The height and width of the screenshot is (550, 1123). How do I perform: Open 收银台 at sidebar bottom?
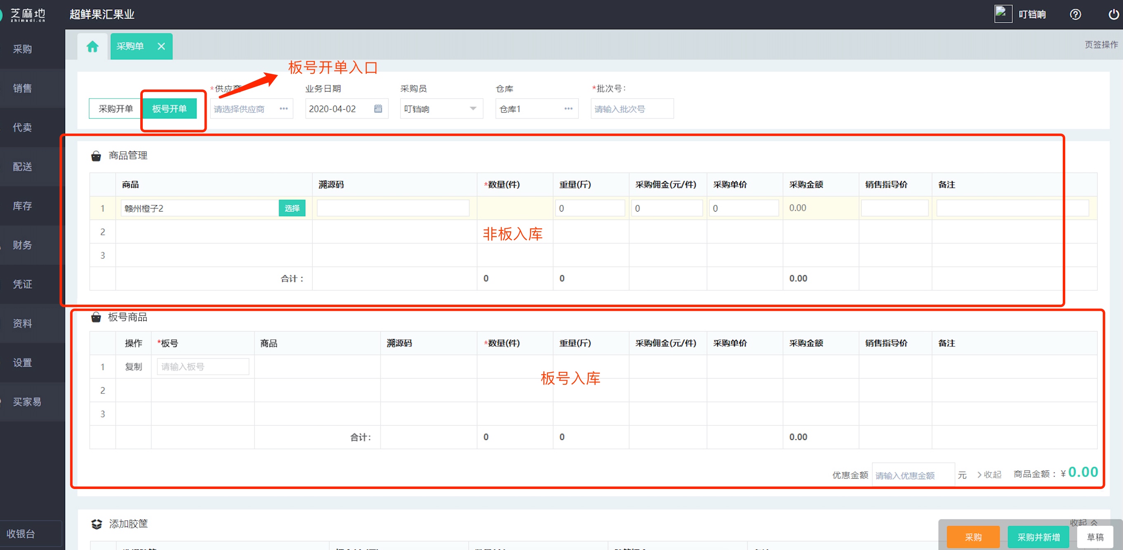click(x=30, y=534)
